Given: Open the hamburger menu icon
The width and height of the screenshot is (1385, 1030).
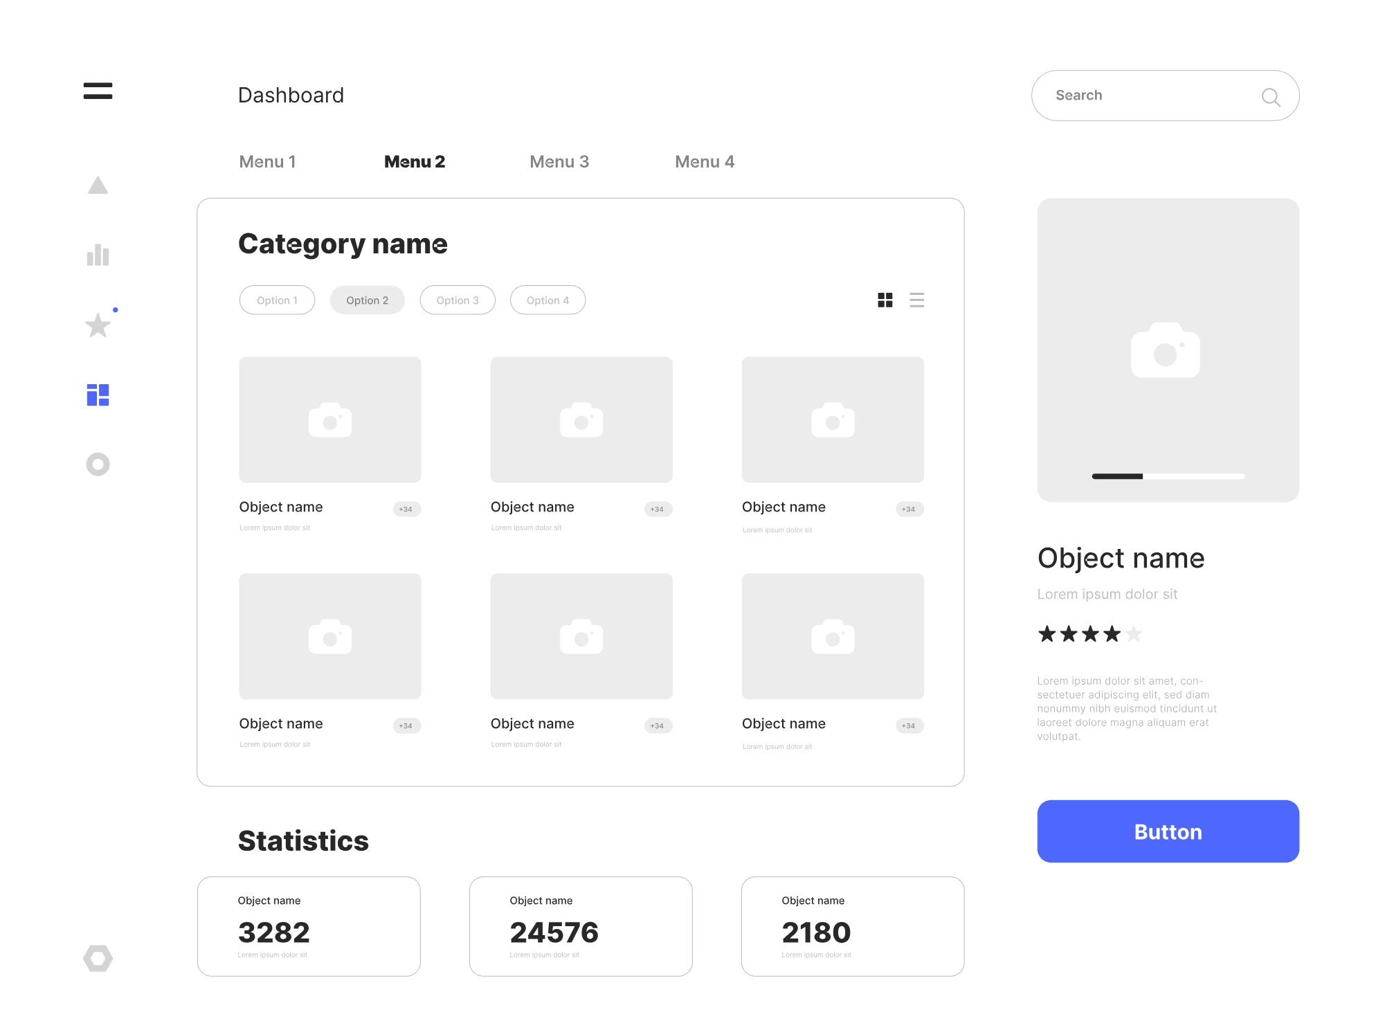Looking at the screenshot, I should (98, 91).
